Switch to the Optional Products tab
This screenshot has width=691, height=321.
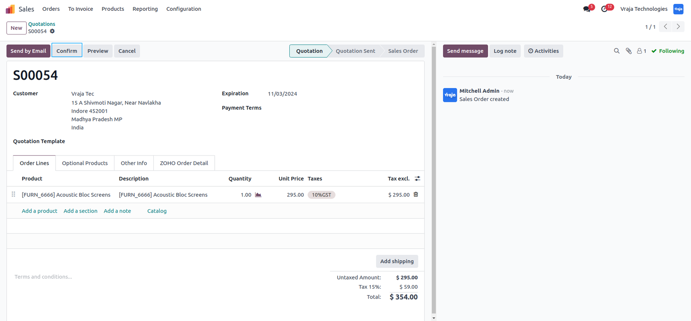tap(85, 163)
